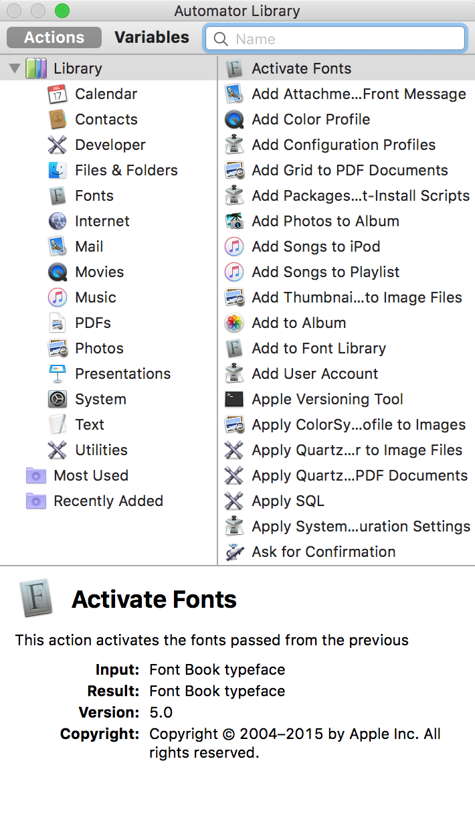The height and width of the screenshot is (822, 475).
Task: Click the green zoom window button
Action: click(x=62, y=11)
